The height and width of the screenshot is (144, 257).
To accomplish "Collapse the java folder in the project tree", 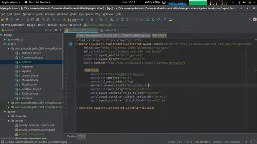I will tap(5, 44).
